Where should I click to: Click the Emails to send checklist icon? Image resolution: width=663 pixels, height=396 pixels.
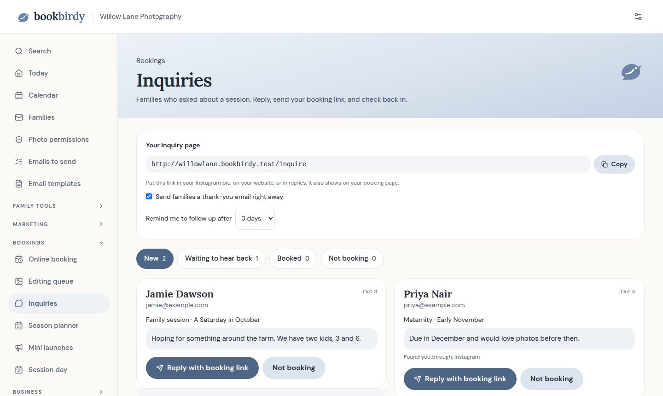click(19, 162)
